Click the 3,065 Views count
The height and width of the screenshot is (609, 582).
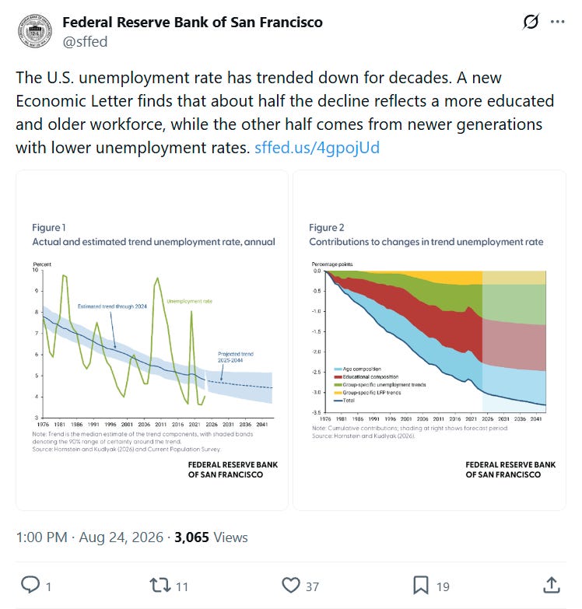pyautogui.click(x=211, y=537)
